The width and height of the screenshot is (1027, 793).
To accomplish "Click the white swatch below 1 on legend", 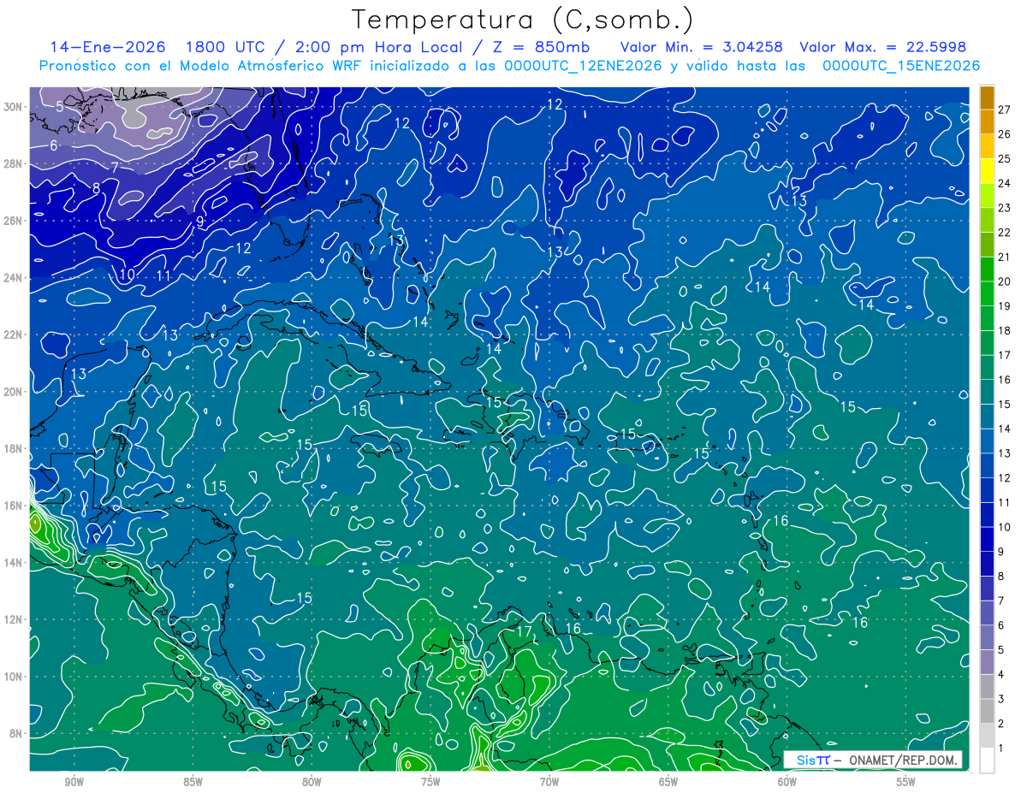I will coord(987,760).
